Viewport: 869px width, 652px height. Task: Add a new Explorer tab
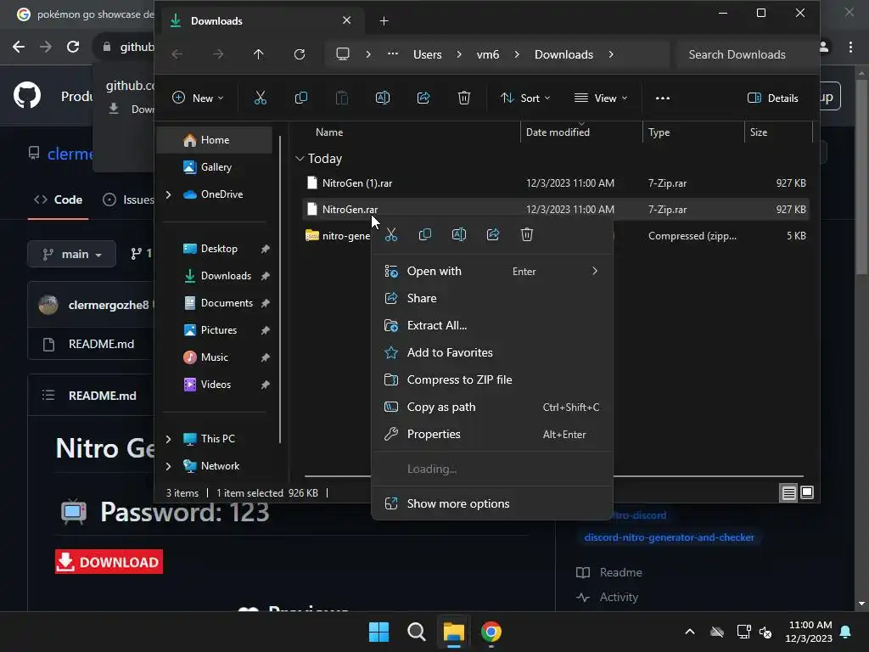click(384, 21)
